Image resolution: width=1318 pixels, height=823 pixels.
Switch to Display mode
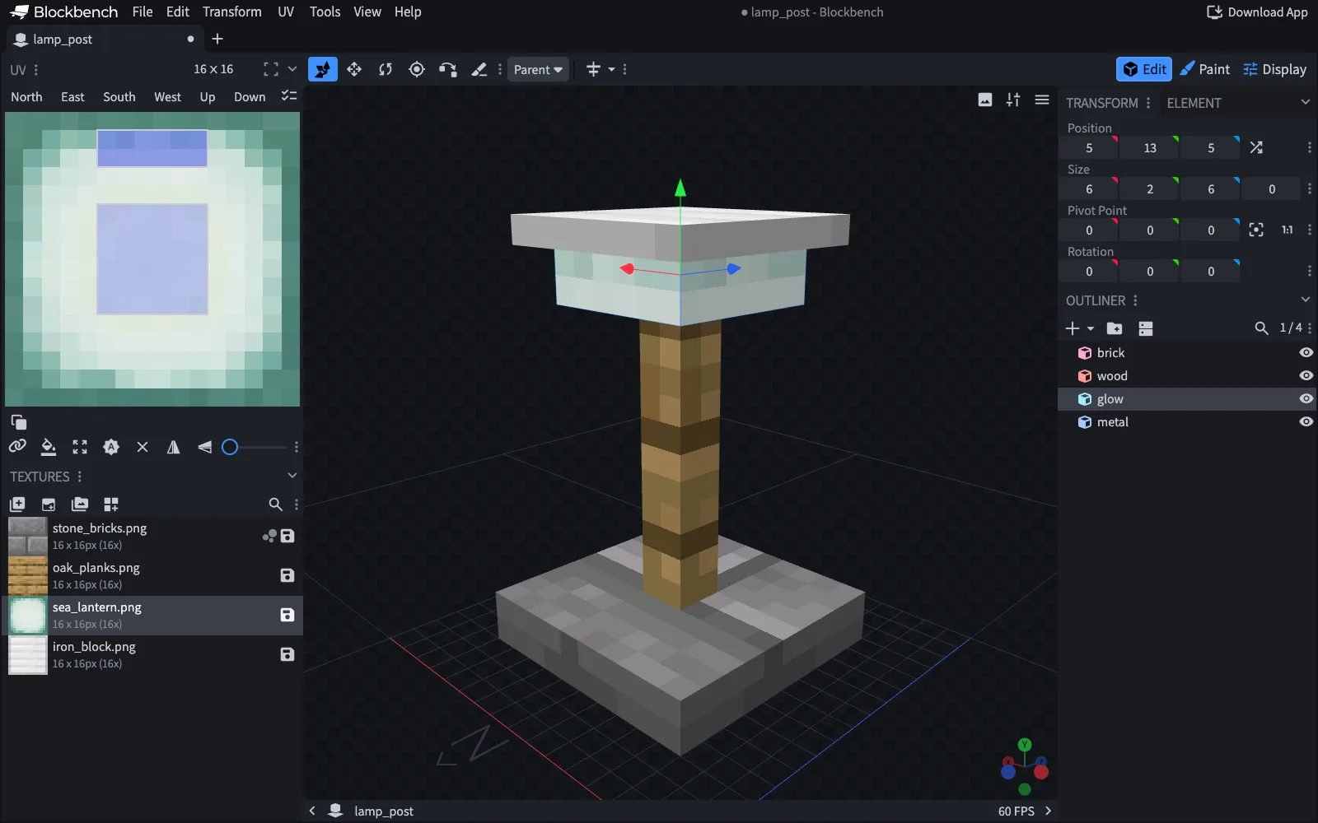pyautogui.click(x=1275, y=69)
